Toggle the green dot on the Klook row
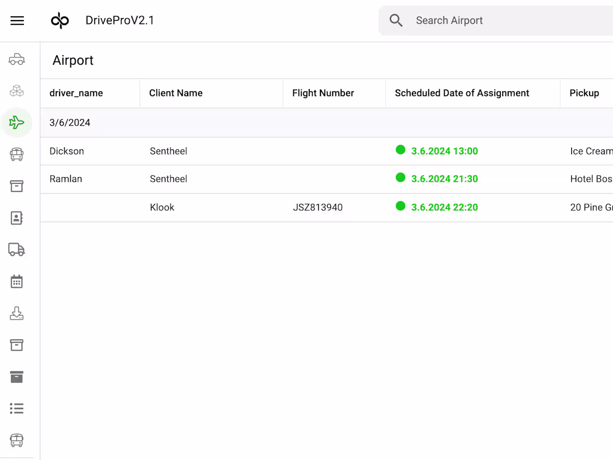The image size is (613, 460). click(401, 207)
